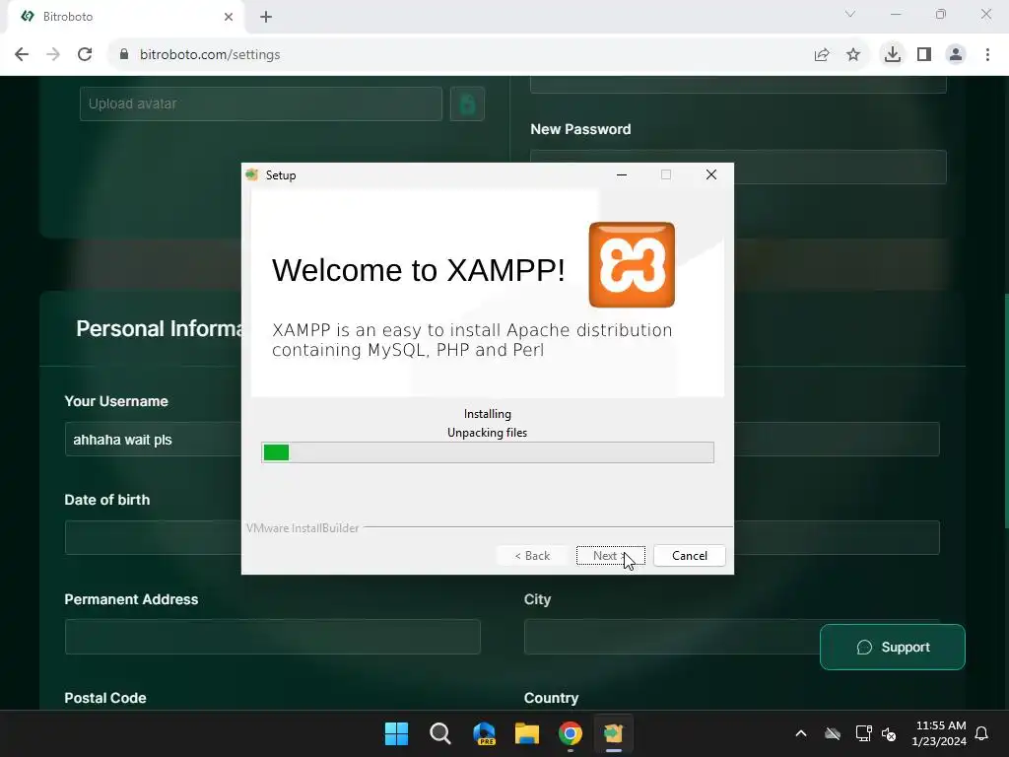Show hidden system tray icons
1009x757 pixels.
click(x=801, y=733)
